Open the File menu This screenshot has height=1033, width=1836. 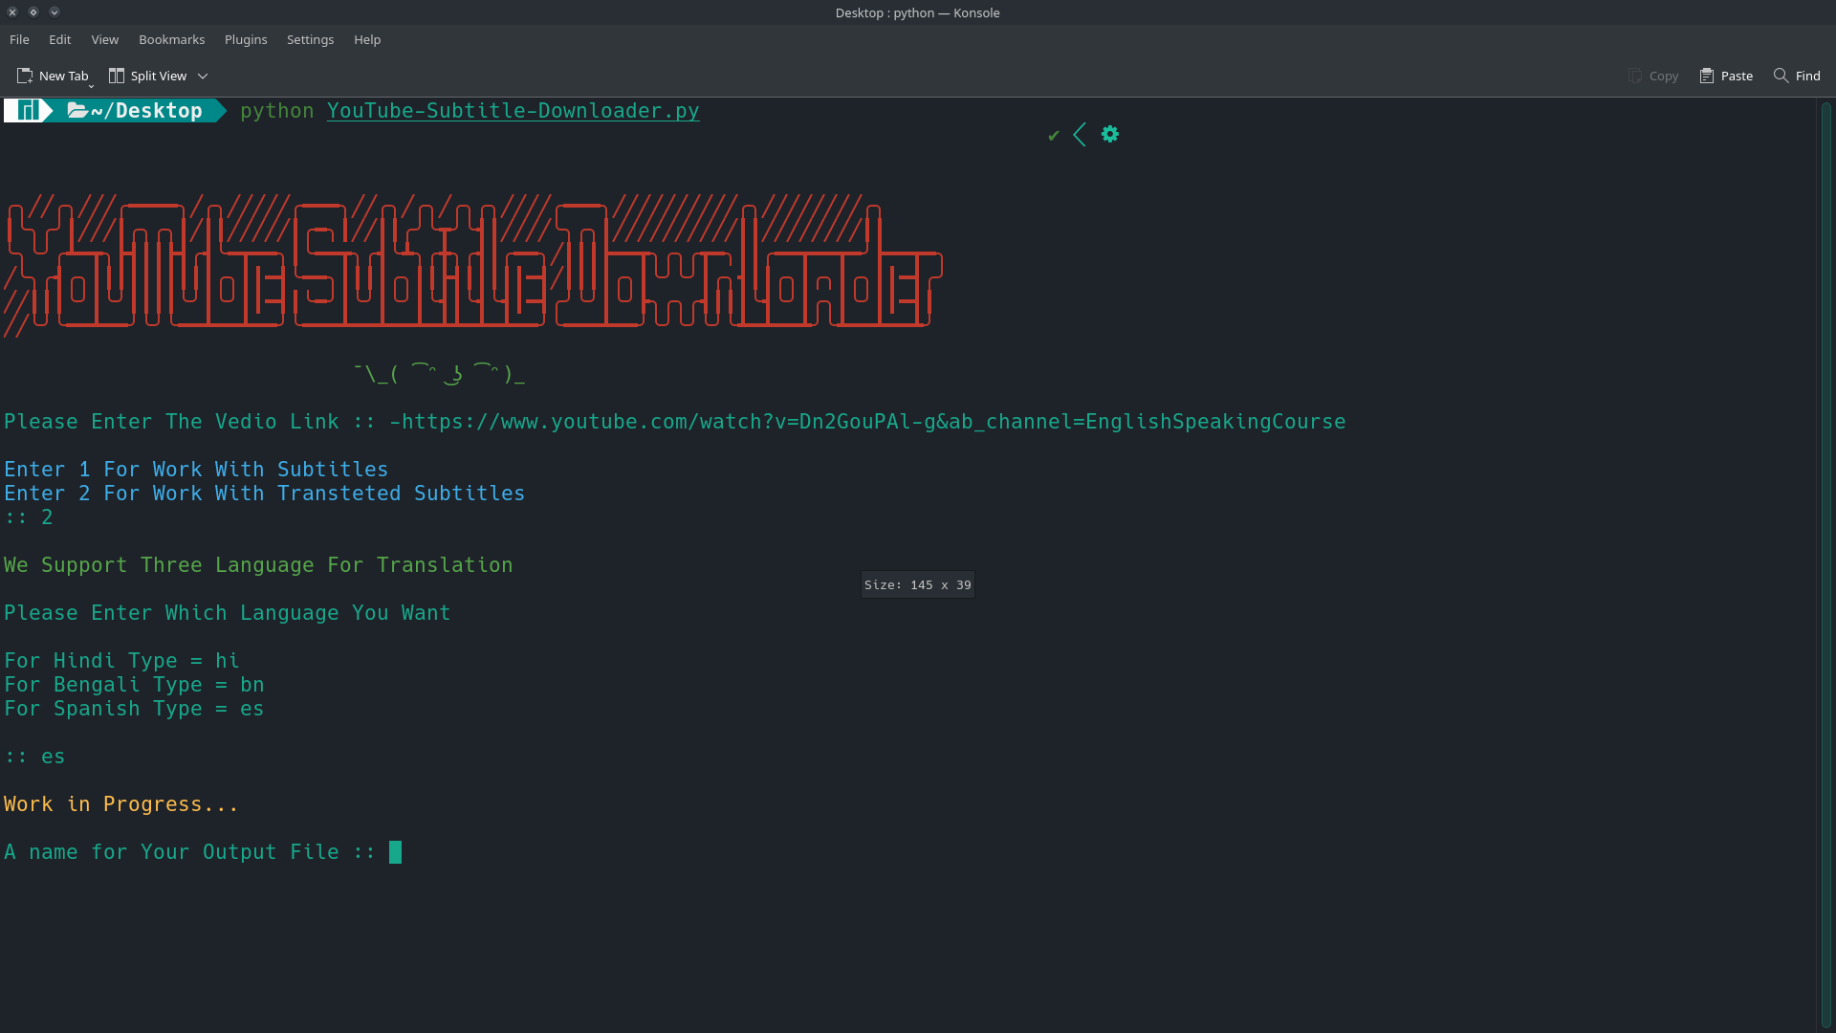[19, 39]
